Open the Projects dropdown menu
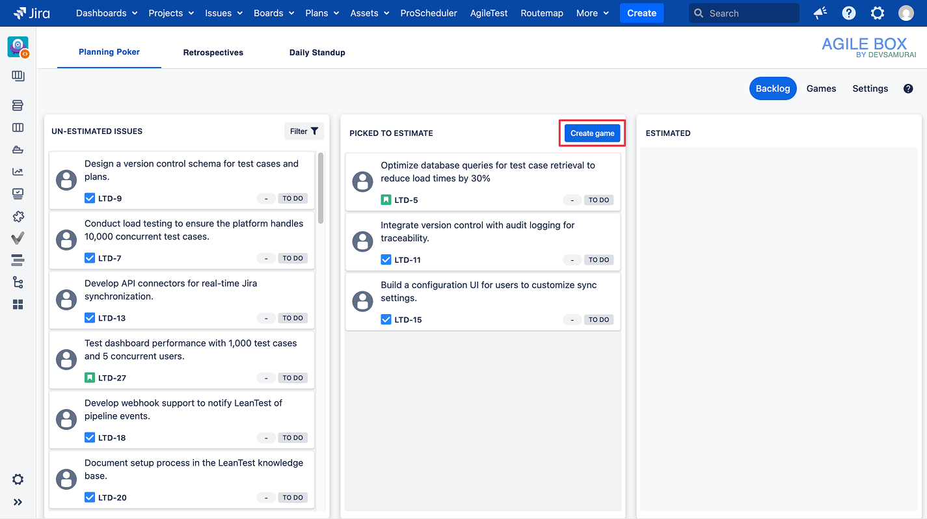Screen dimensions: 927x519 click(x=171, y=13)
